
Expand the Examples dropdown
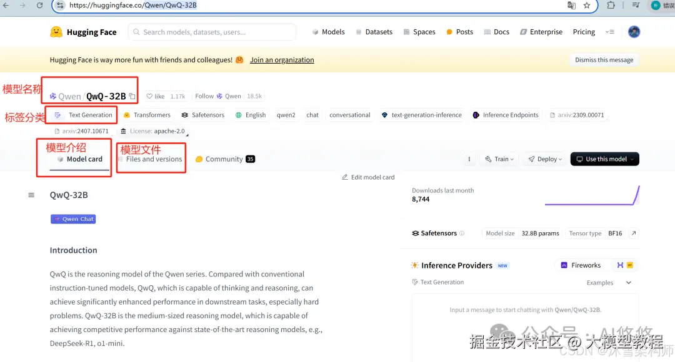609,283
